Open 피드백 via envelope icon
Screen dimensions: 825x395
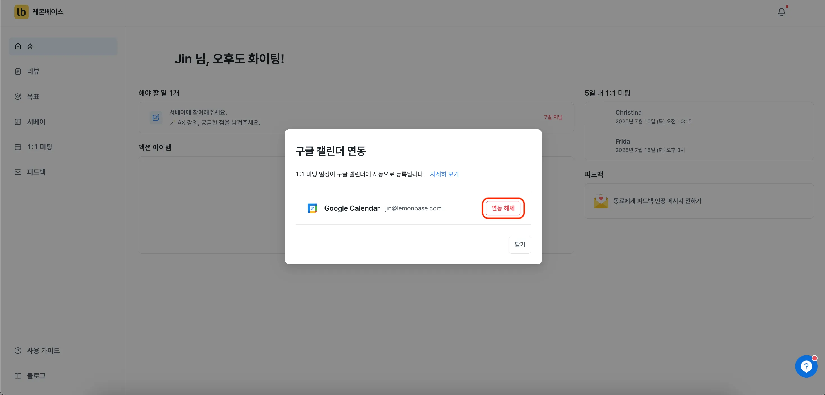[x=18, y=172]
